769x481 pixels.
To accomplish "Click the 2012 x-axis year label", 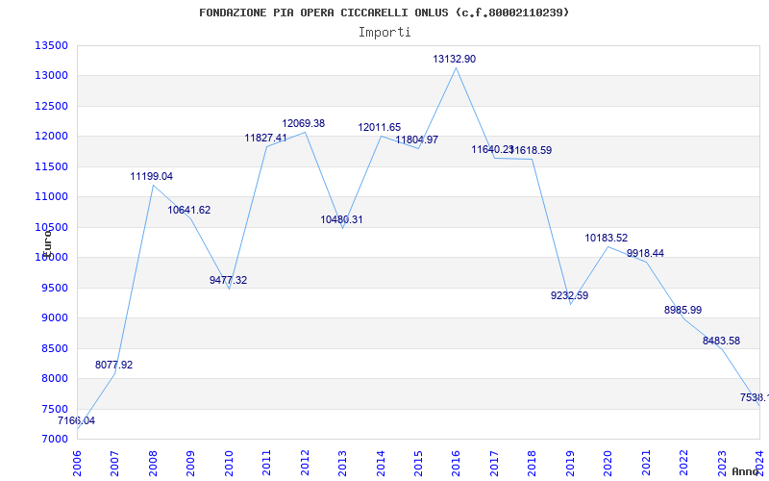I will 305,463.
